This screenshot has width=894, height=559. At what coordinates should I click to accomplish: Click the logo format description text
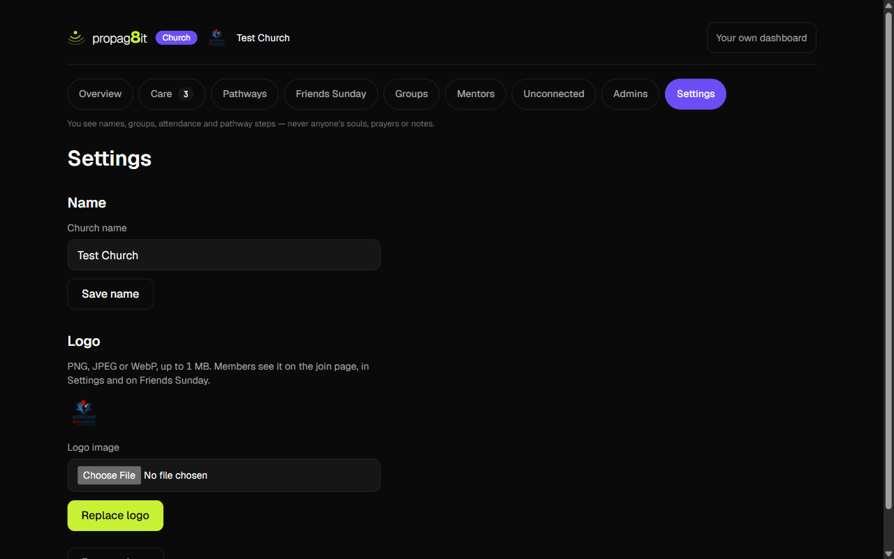point(219,373)
